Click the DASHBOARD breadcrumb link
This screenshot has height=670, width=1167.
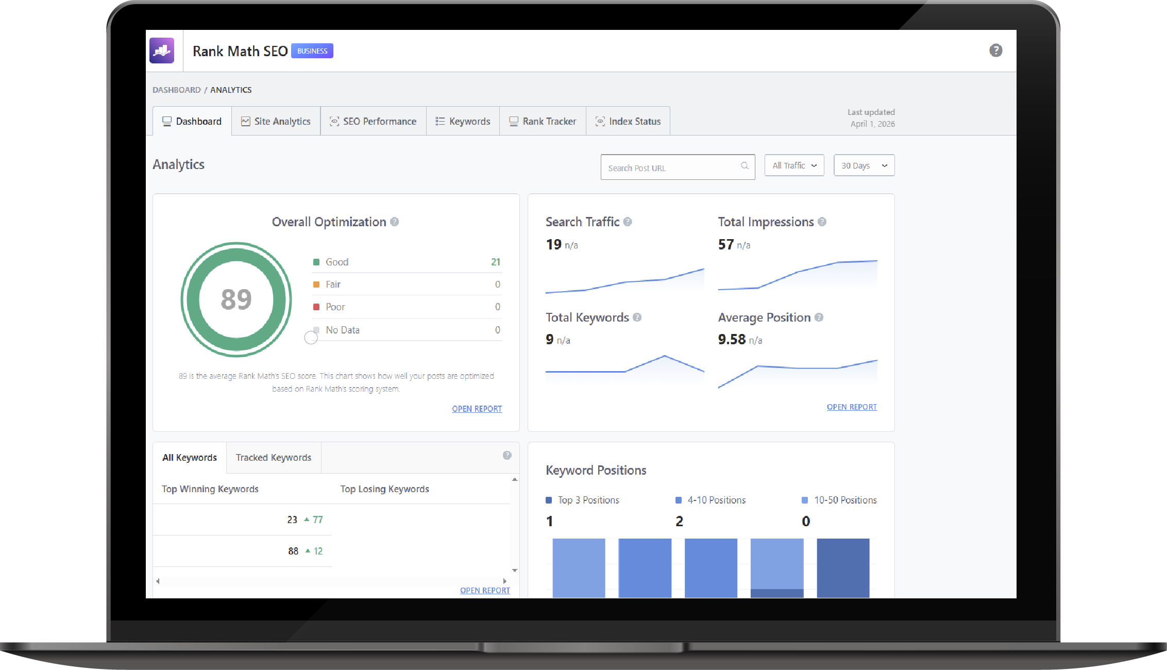177,90
